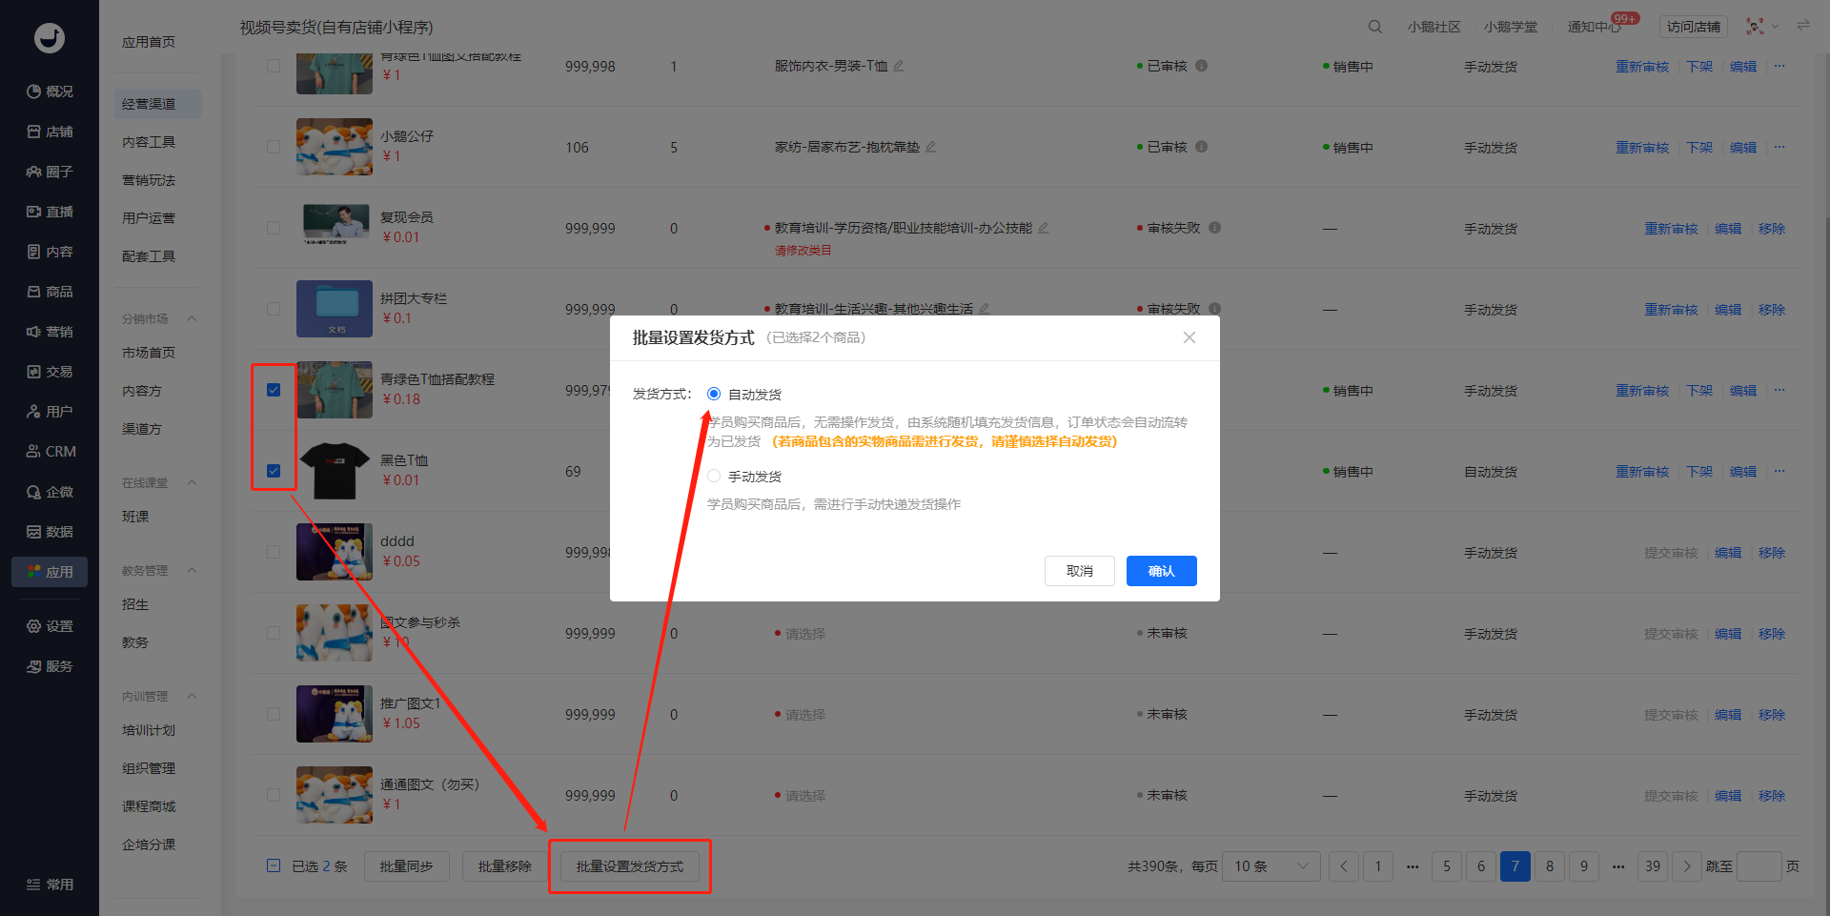This screenshot has height=916, width=1830.
Task: Close the 批量设置发货方式 dialog
Action: pos(1189,337)
